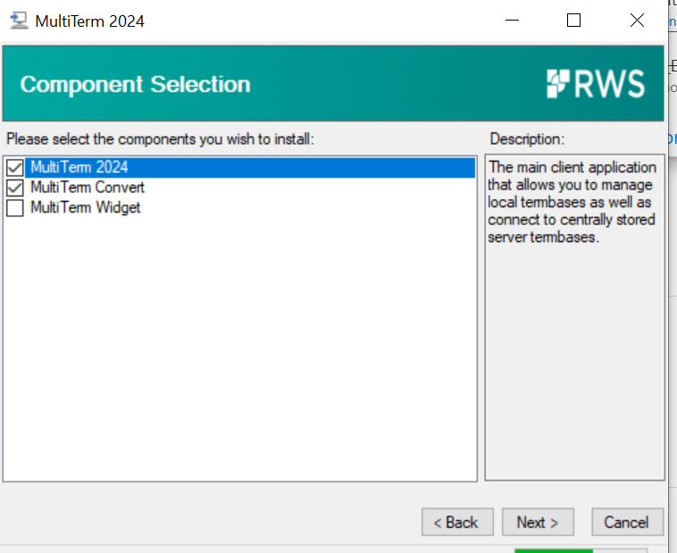This screenshot has height=553, width=677.
Task: Click the 'Component Selection' header title
Action: click(x=135, y=84)
